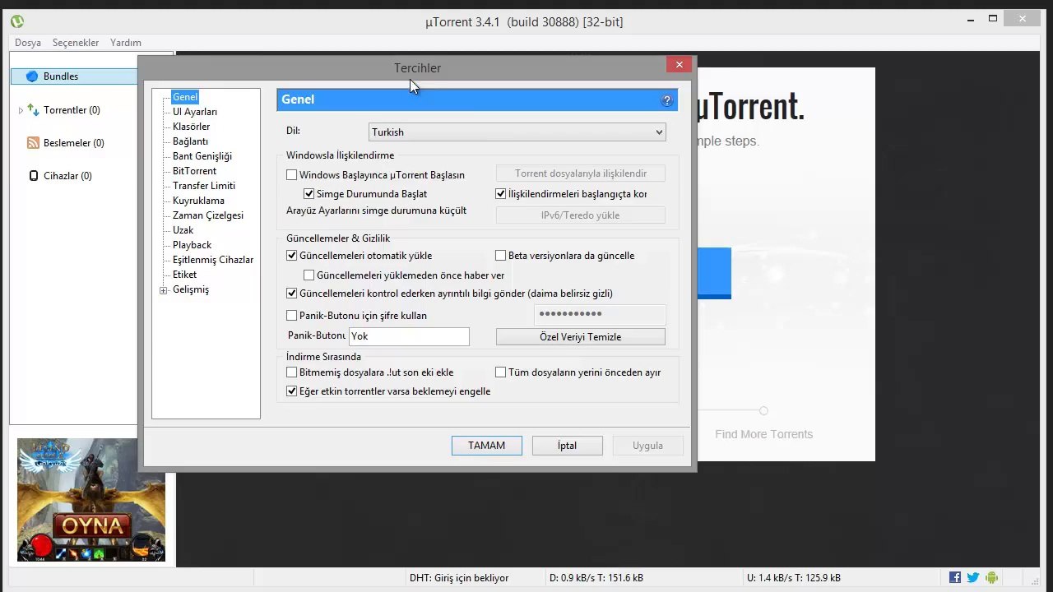Image resolution: width=1053 pixels, height=592 pixels.
Task: Click the Android icon in the status bar
Action: tap(991, 578)
